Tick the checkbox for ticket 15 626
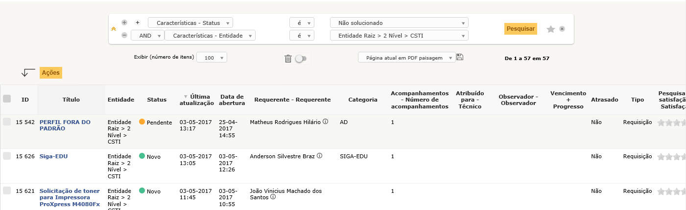686x210 pixels. pyautogui.click(x=7, y=156)
